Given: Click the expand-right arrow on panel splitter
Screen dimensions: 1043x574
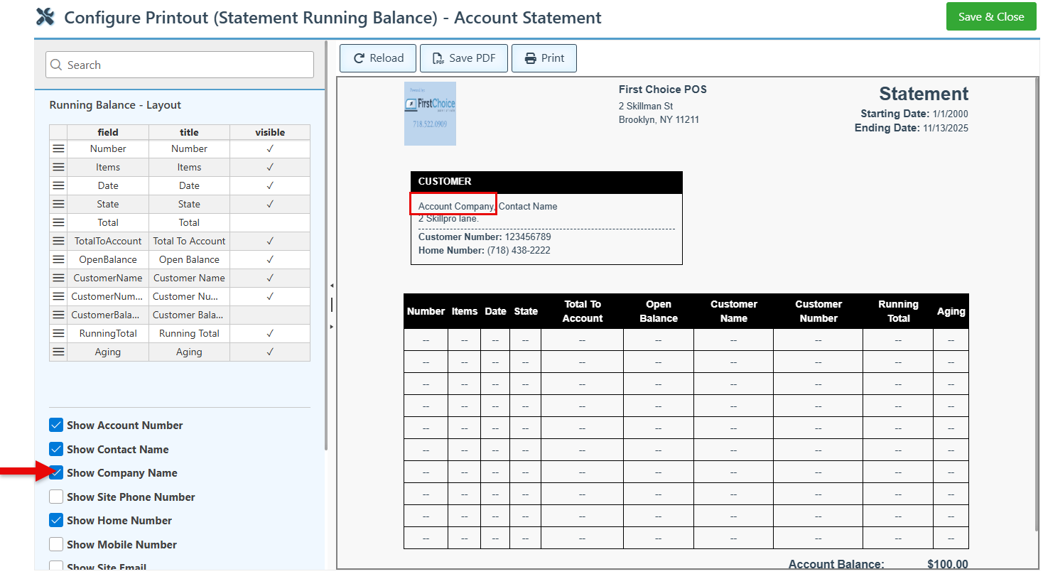Looking at the screenshot, I should click(331, 326).
